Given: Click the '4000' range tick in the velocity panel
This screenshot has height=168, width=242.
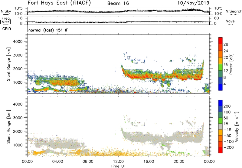Looking at the screenshot, I should pos(18,104).
